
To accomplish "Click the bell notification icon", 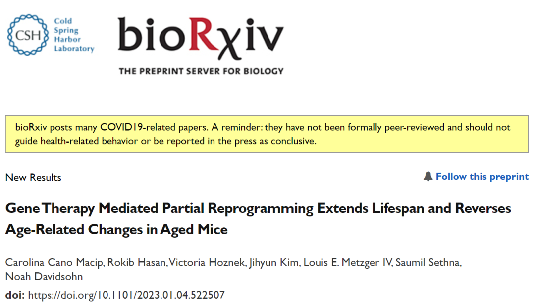I will [428, 176].
